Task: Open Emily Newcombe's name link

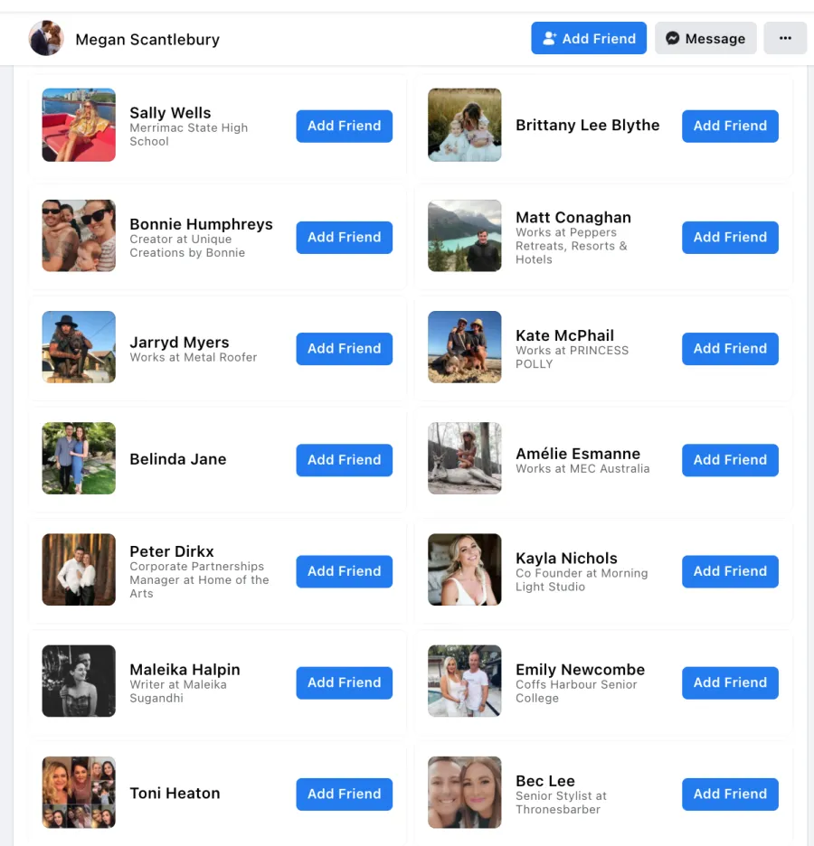Action: pos(581,670)
